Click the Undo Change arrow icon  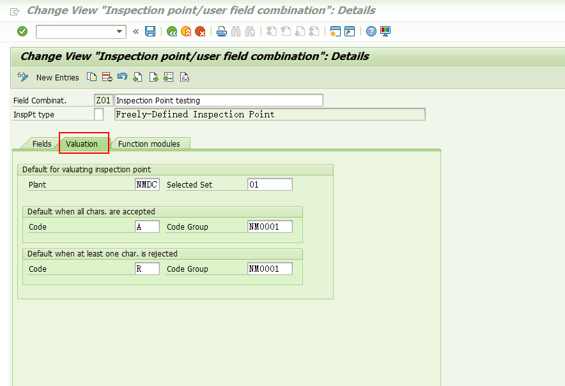[x=123, y=77]
